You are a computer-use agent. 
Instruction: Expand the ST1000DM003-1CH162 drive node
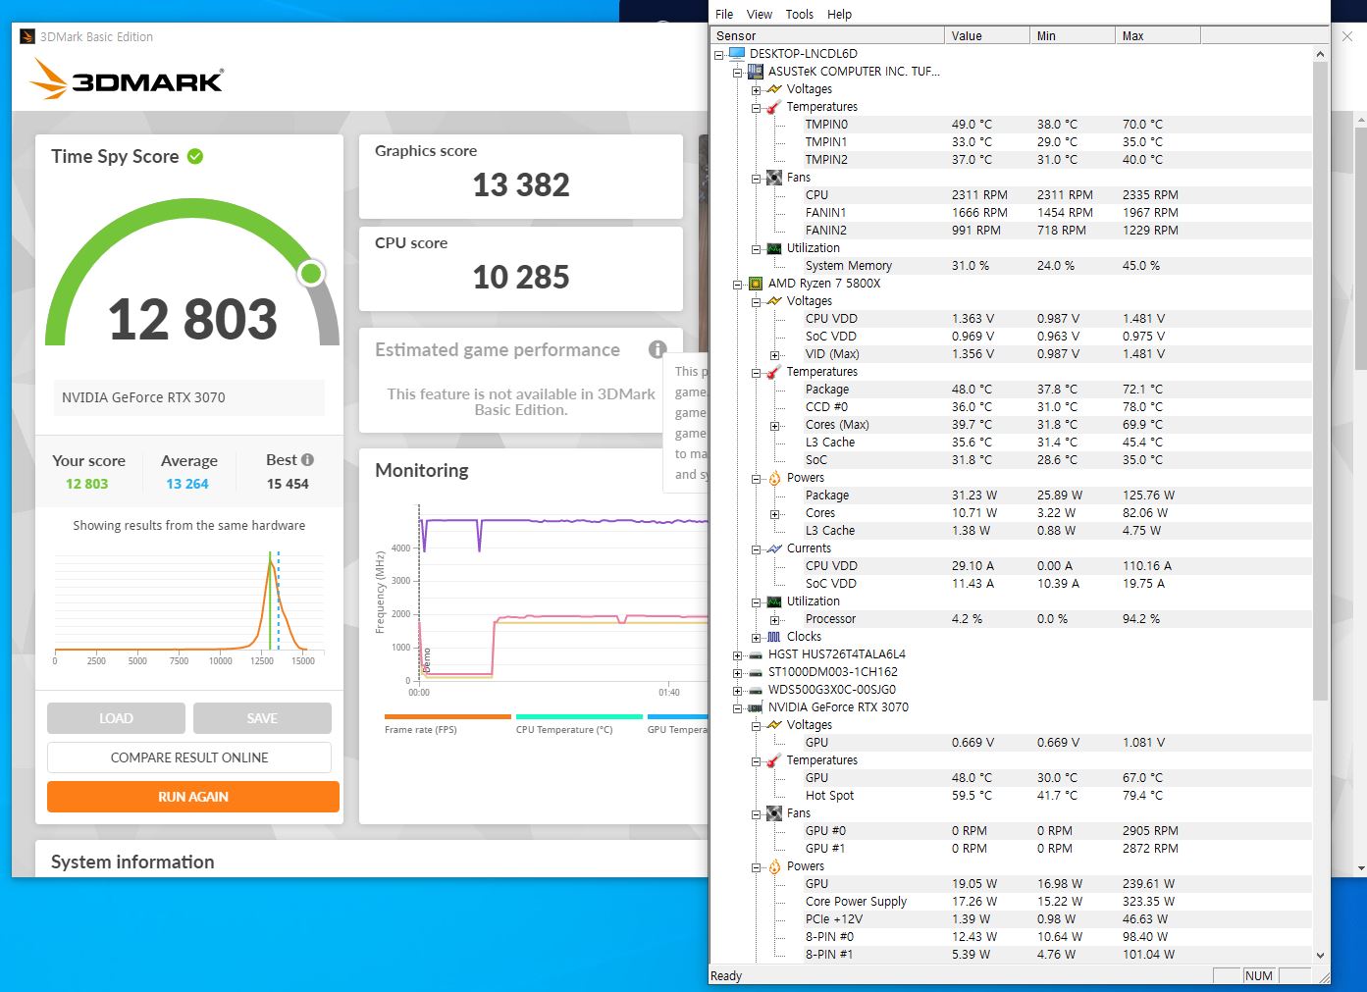[x=738, y=672]
